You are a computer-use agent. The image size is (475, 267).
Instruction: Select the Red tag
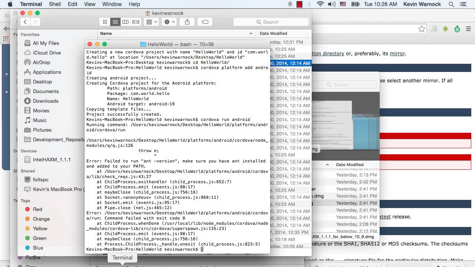pyautogui.click(x=37, y=209)
